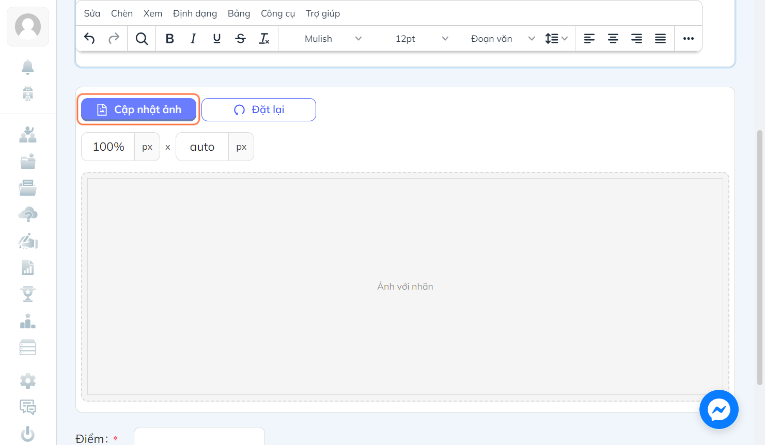Toggle bold formatting

click(x=169, y=38)
